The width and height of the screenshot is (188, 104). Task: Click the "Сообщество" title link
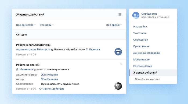pos(149,14)
